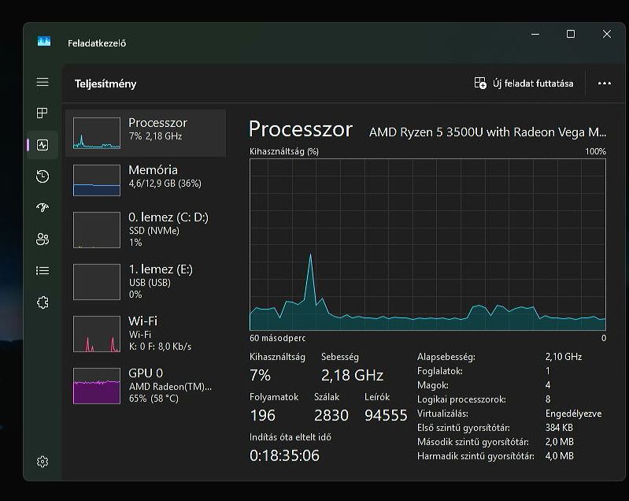Screen dimensions: 629x501
Task: Maximize the Feladatkezelő window
Action: [571, 35]
